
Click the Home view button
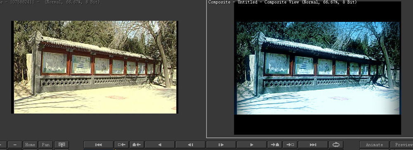click(30, 145)
